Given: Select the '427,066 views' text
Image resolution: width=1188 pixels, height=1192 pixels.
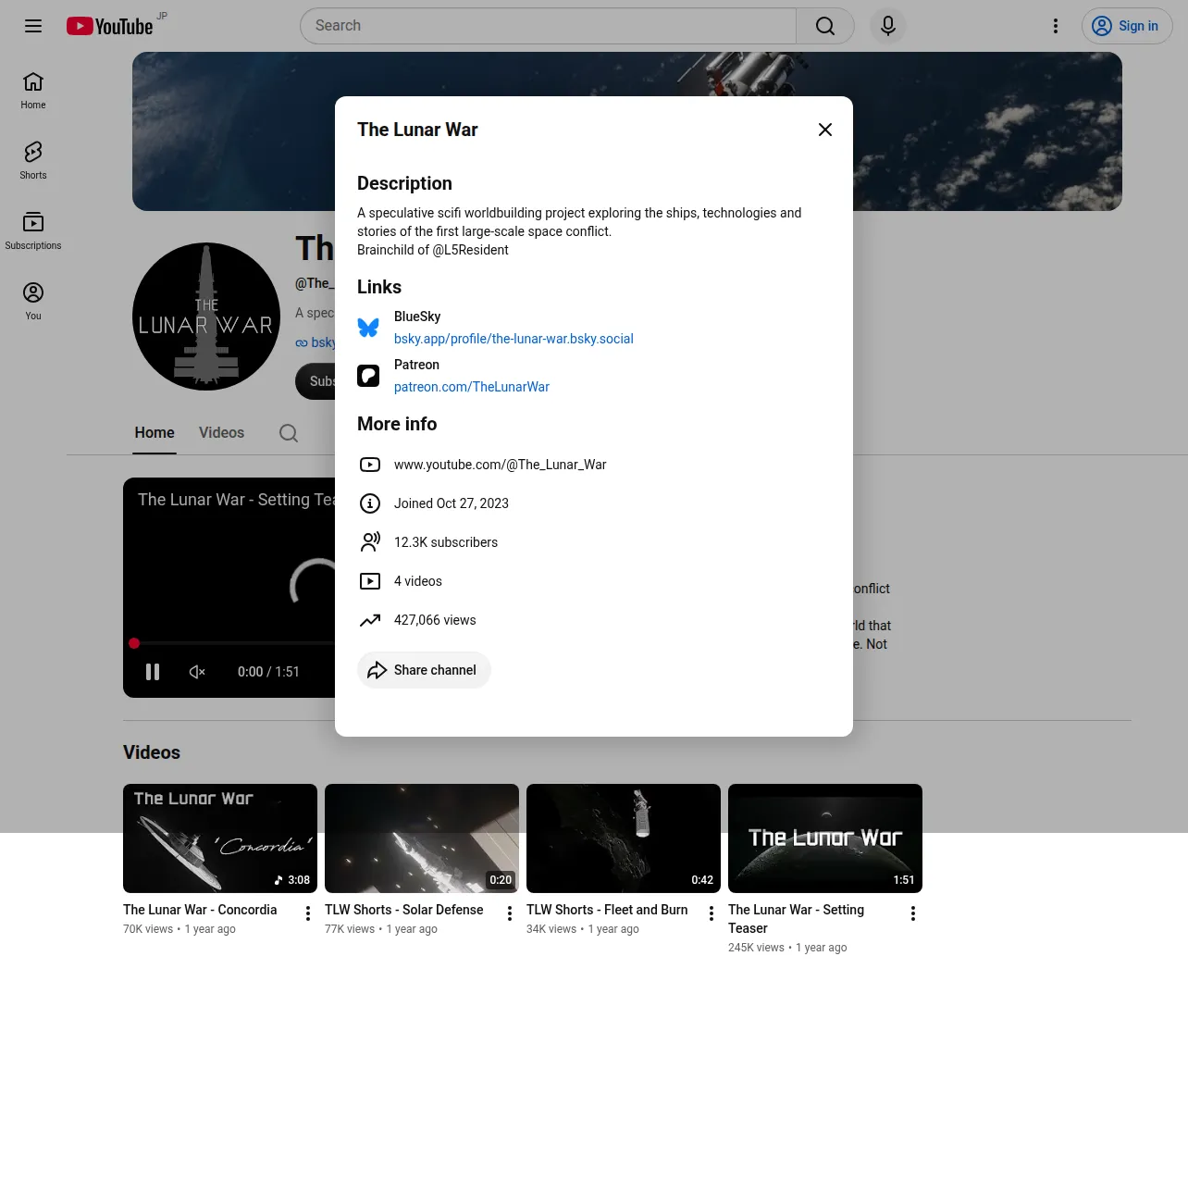Looking at the screenshot, I should [x=435, y=620].
